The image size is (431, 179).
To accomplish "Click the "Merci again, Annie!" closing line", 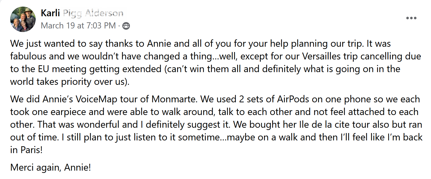I will coord(50,168).
